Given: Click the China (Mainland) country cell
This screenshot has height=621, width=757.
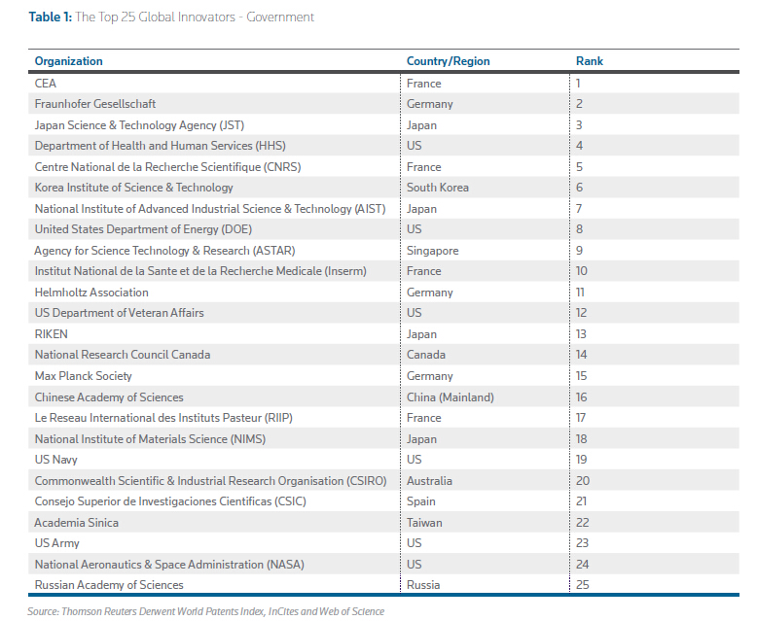Looking at the screenshot, I should (450, 397).
